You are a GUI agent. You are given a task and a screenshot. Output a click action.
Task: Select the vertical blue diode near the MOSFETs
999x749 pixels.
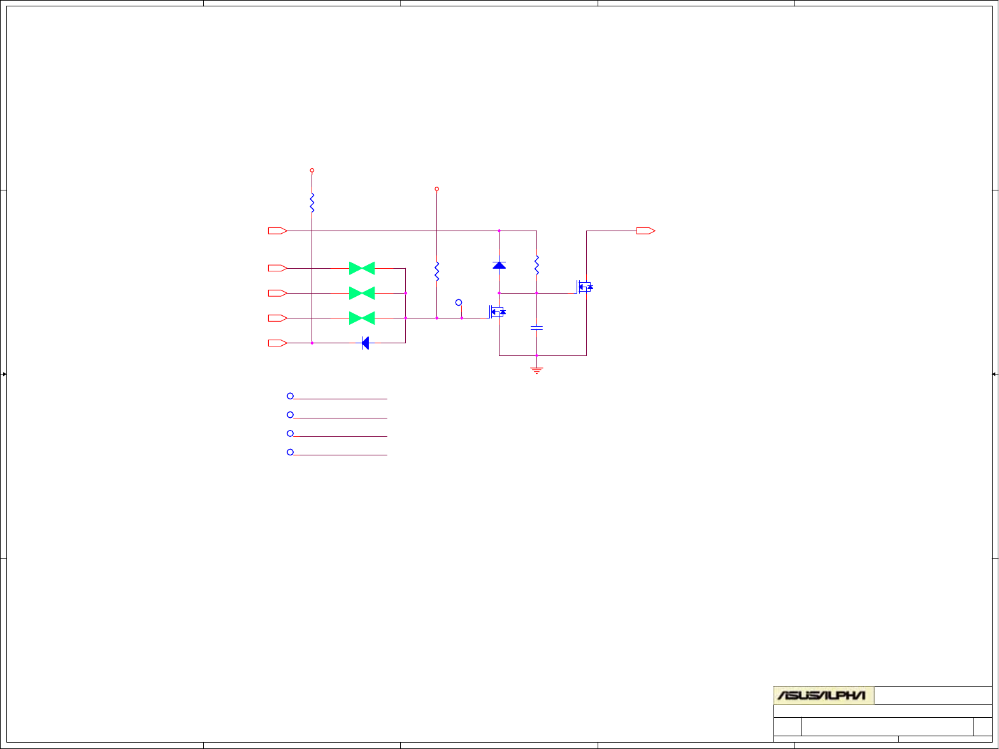click(x=499, y=264)
